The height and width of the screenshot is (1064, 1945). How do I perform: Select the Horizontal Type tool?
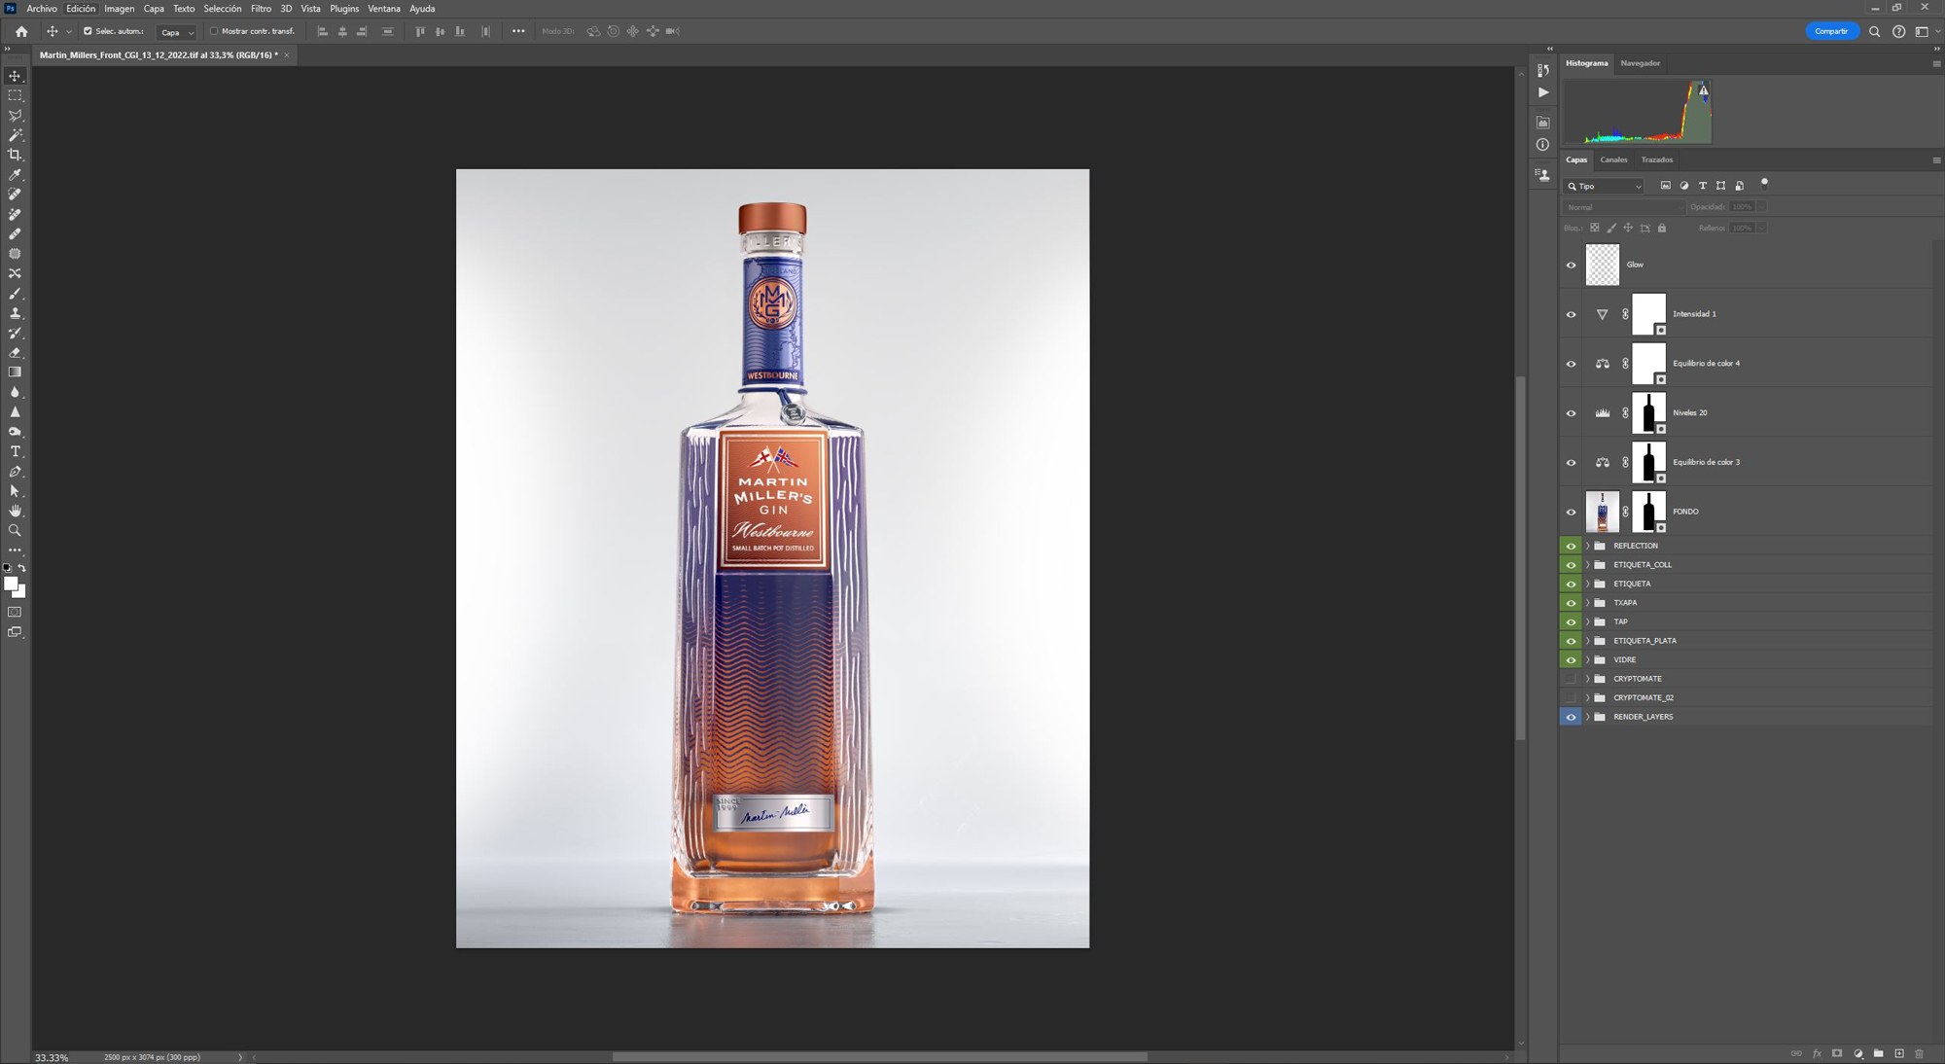[x=15, y=452]
